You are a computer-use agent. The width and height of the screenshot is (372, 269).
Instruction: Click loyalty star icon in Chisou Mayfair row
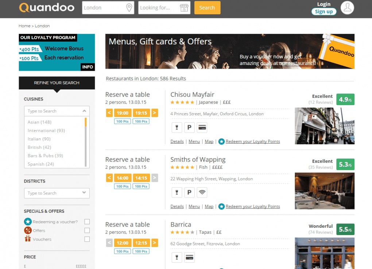coord(221,142)
